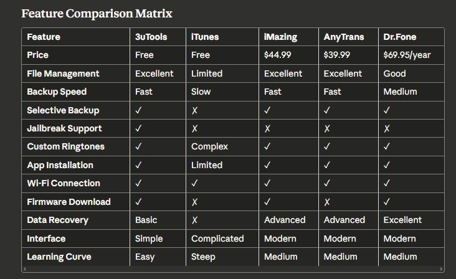Click the iMazing Custom Ringtones checkmark
Viewport: 456px width, 279px height.
(267, 147)
